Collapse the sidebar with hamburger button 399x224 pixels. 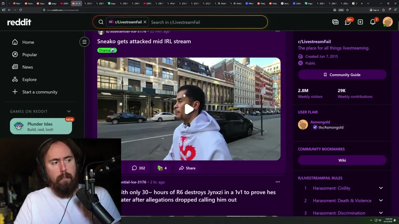coord(84,42)
